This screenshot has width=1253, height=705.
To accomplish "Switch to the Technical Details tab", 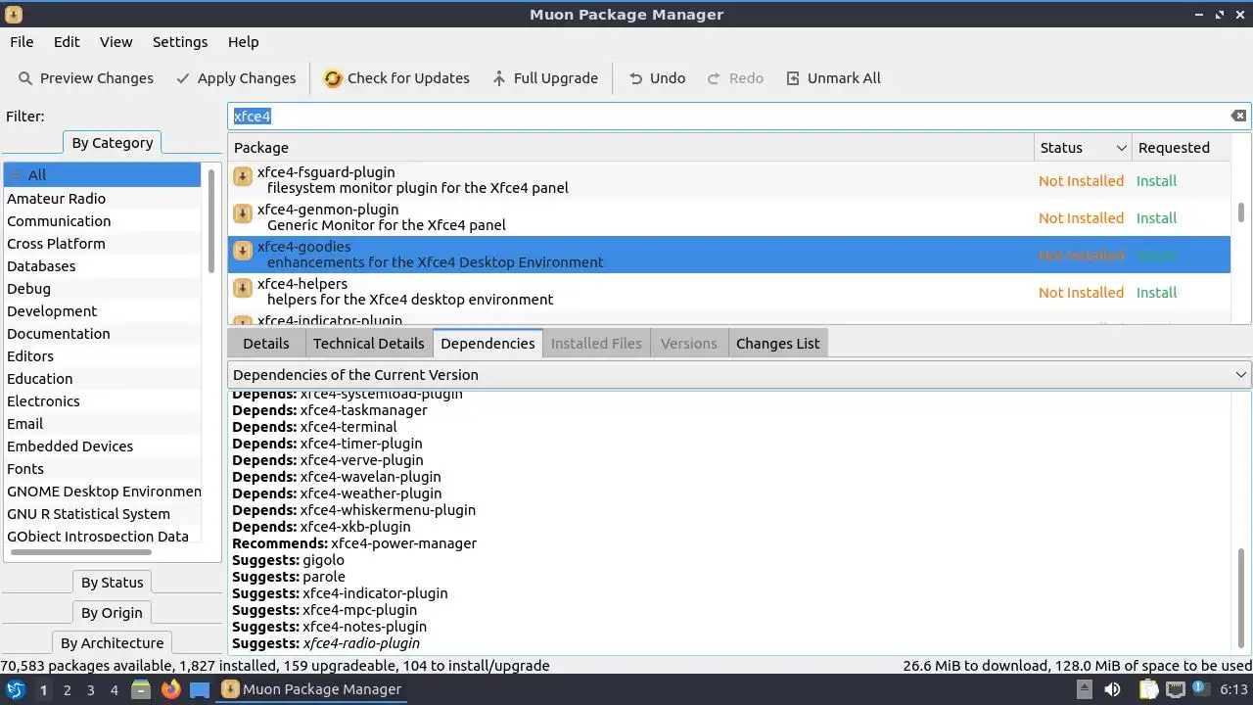I will pyautogui.click(x=369, y=344).
